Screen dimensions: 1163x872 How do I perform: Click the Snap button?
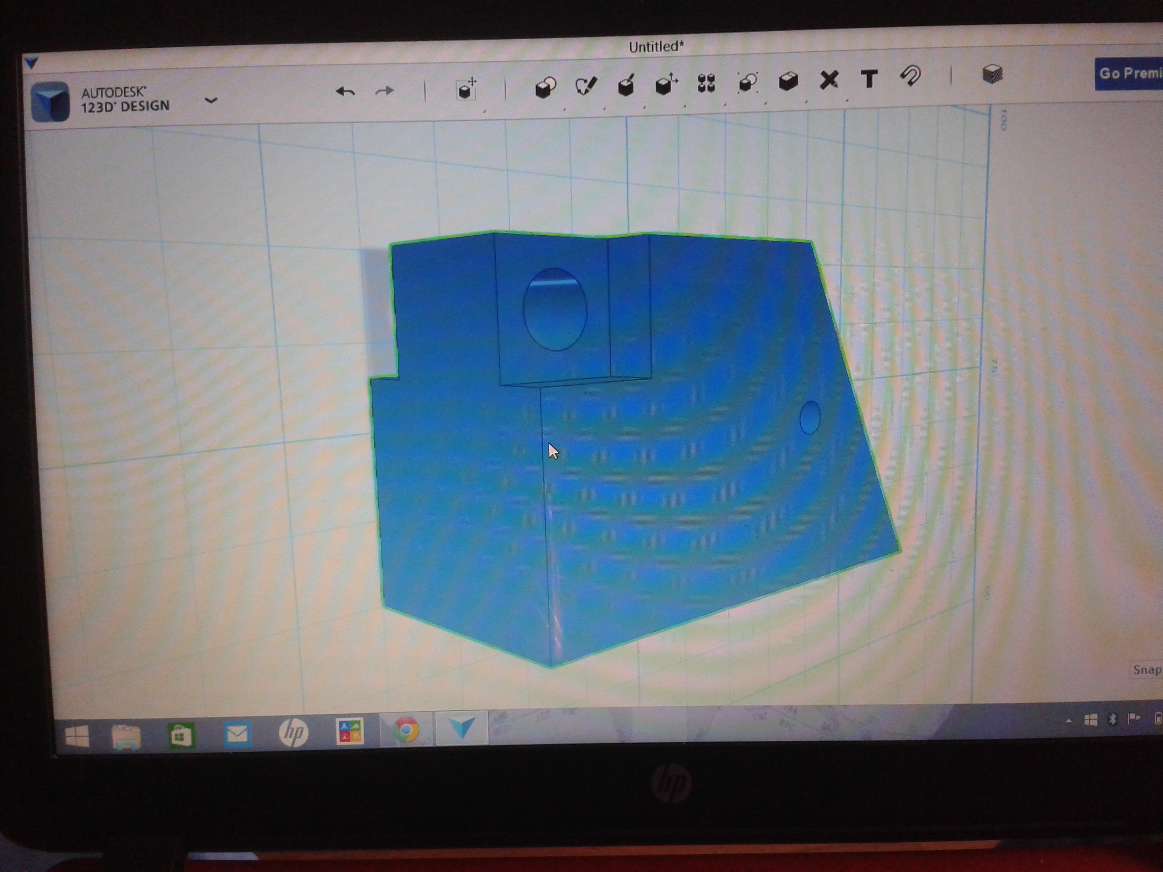[x=1146, y=669]
